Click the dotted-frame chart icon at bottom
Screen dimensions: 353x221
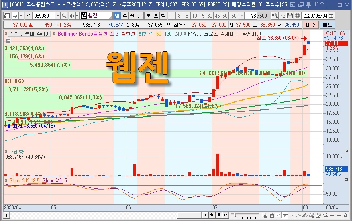pyautogui.click(x=278, y=215)
